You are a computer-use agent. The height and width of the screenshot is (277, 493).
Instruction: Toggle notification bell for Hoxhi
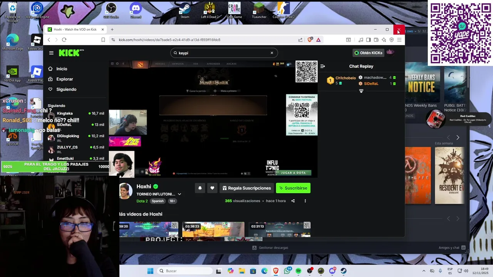(200, 188)
